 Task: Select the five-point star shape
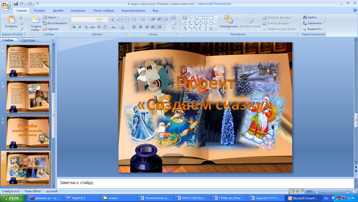[211, 28]
